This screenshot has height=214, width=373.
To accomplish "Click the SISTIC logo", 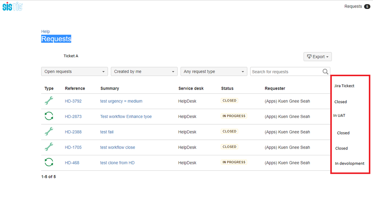I will pyautogui.click(x=12, y=6).
